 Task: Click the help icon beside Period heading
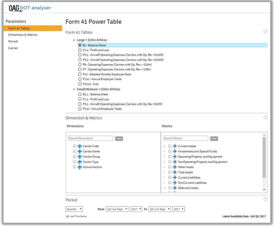pos(265,199)
